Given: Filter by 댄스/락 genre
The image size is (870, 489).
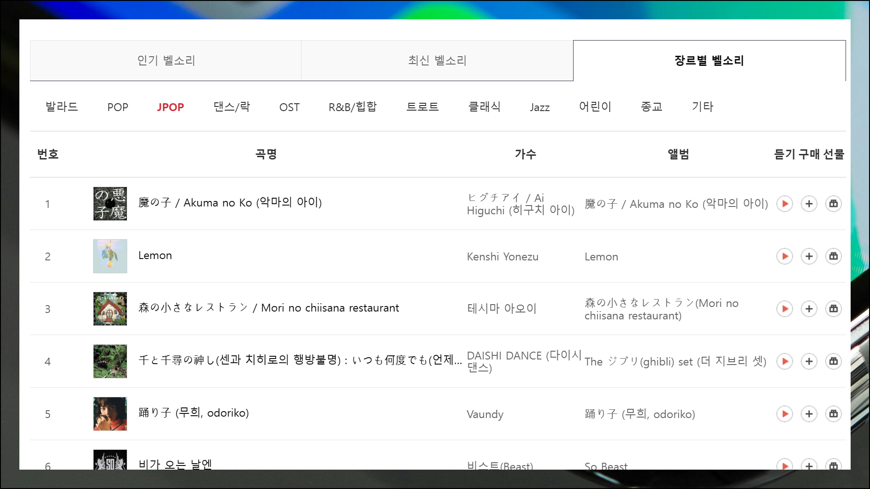Looking at the screenshot, I should tap(231, 107).
